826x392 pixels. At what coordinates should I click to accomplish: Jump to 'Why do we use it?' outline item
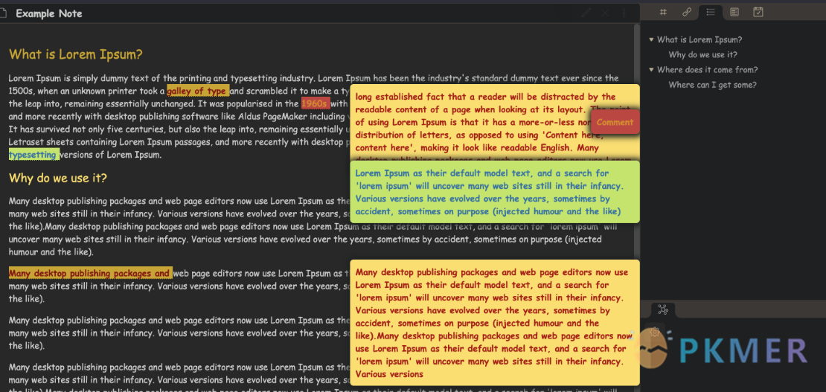tap(702, 55)
